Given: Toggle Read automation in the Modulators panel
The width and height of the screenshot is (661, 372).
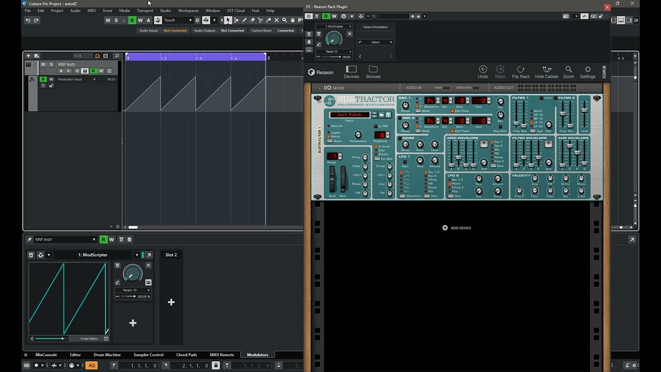Looking at the screenshot, I should coord(103,239).
